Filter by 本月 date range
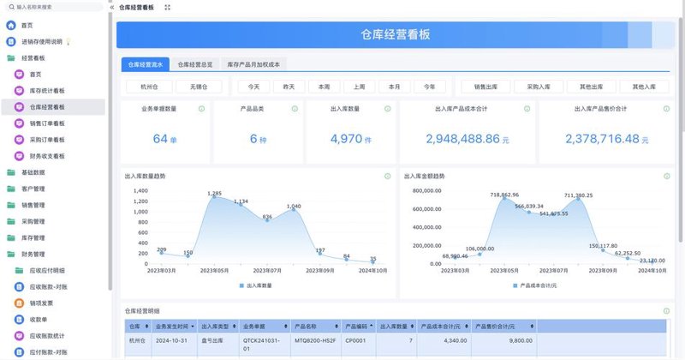This screenshot has width=685, height=360. [395, 87]
